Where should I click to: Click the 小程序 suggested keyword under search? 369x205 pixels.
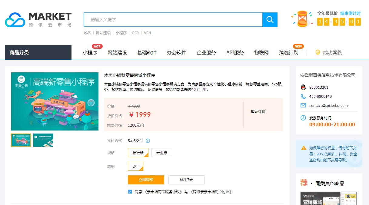(x=121, y=33)
